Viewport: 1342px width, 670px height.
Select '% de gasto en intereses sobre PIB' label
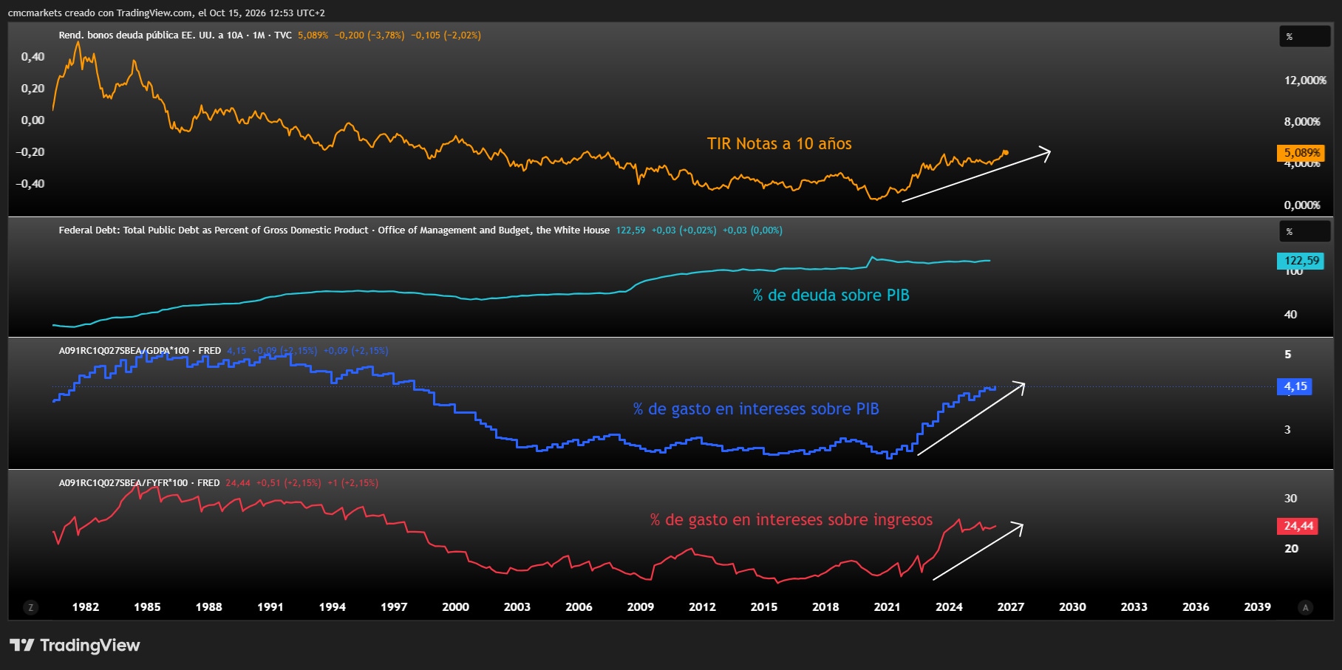(756, 409)
